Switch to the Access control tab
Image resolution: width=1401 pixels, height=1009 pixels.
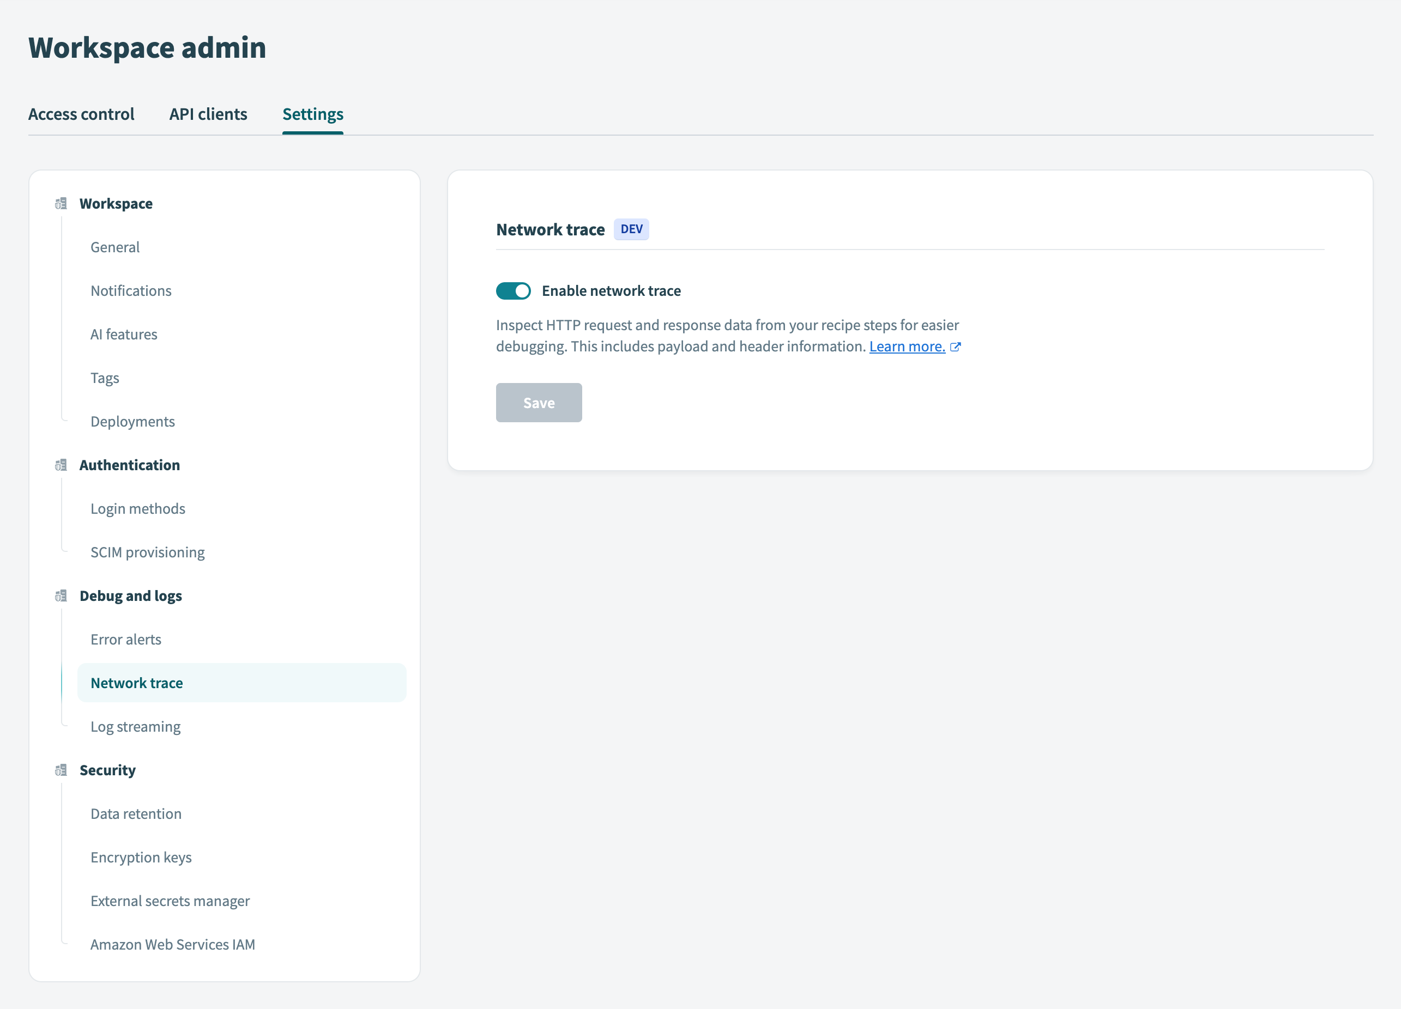pos(81,114)
